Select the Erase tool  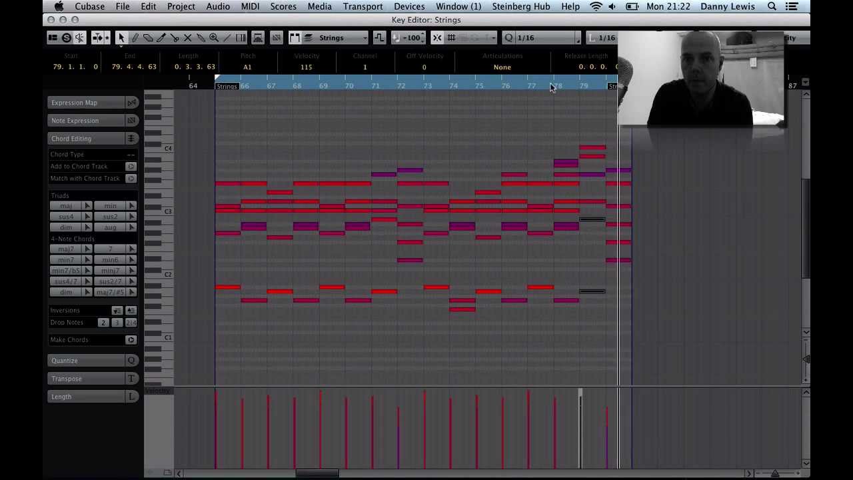[x=148, y=38]
